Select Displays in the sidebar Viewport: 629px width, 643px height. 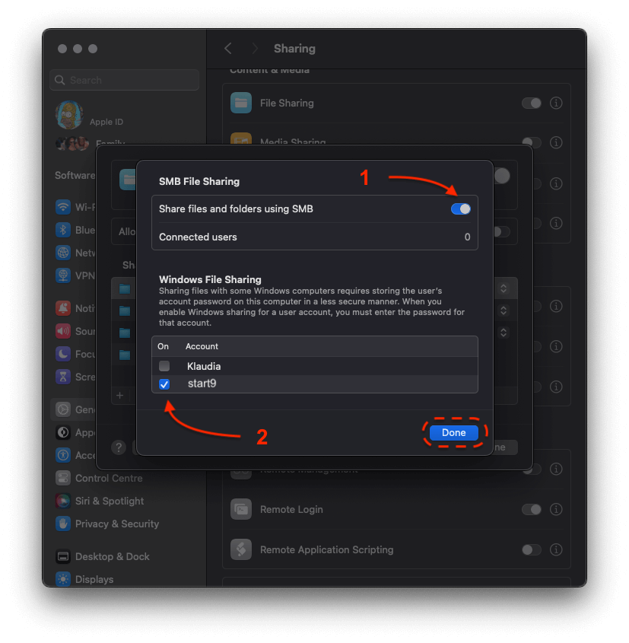click(x=94, y=579)
